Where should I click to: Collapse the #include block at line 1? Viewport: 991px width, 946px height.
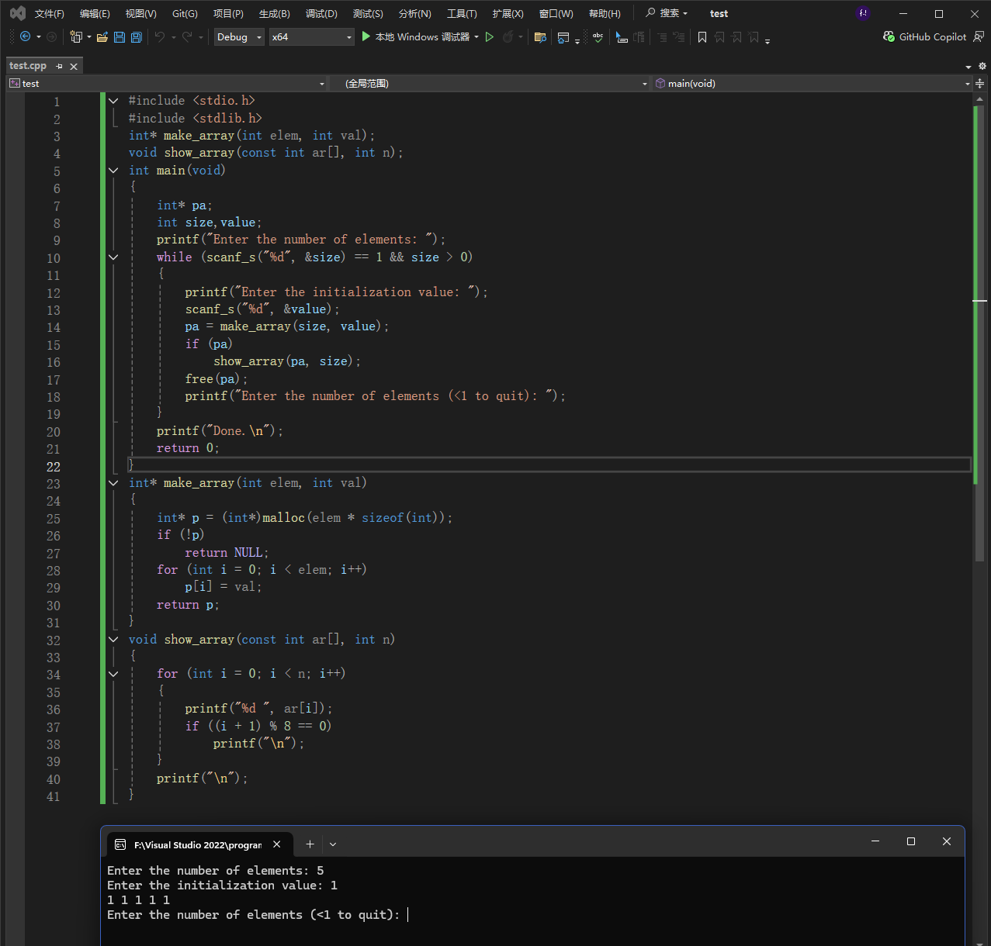[x=113, y=101]
